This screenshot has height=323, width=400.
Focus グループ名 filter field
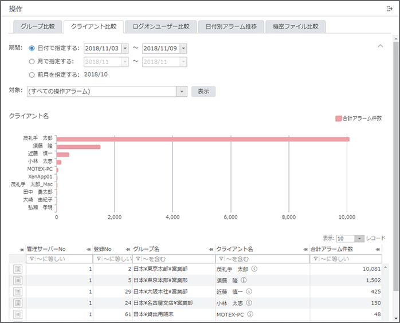click(x=174, y=259)
